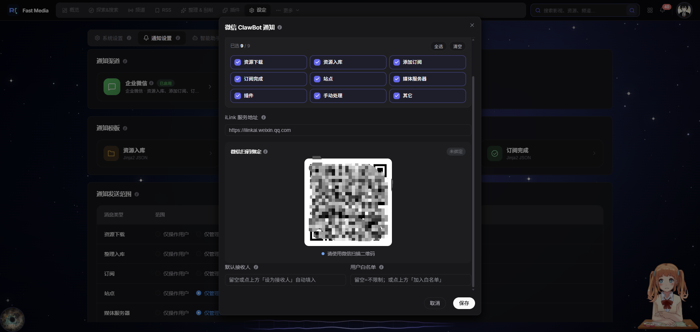
Task: Expand the 企业微信 channel chevron
Action: tap(210, 87)
